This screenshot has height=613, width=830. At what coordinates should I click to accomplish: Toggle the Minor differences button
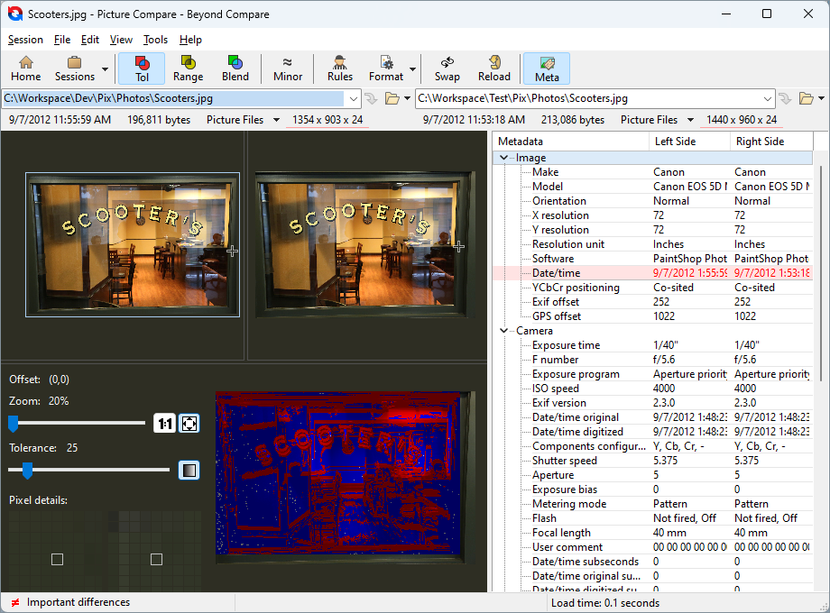coord(287,68)
